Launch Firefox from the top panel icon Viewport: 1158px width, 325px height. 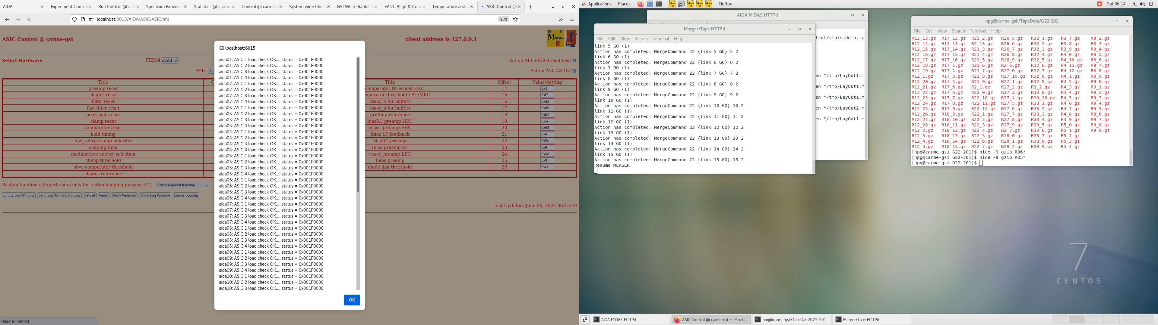click(641, 4)
